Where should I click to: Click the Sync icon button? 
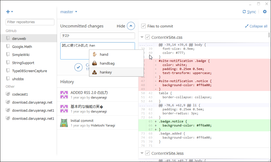click(x=244, y=12)
